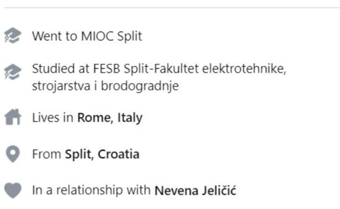Open the Split, Croatia hometown link
This screenshot has height=209, width=340.
click(x=102, y=154)
